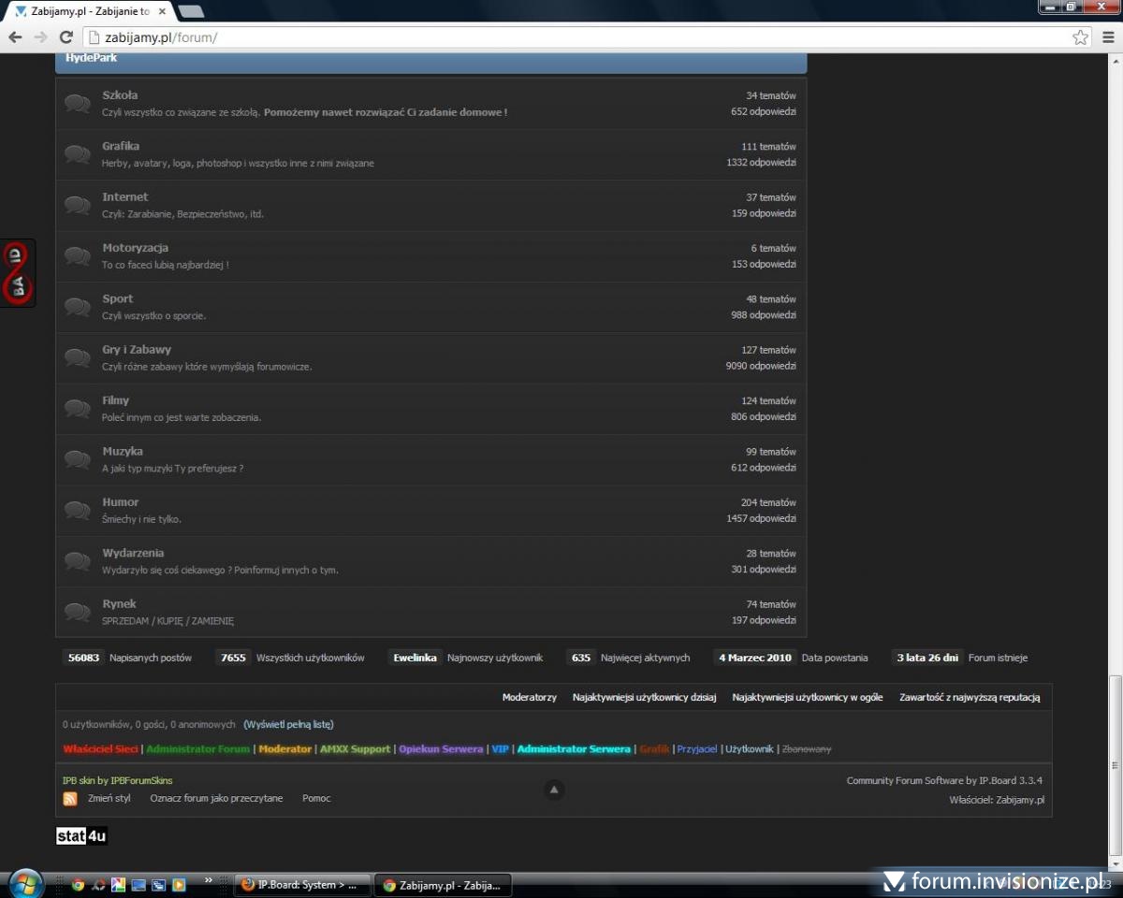
Task: Click the forum status icon beside Humor
Action: (78, 510)
